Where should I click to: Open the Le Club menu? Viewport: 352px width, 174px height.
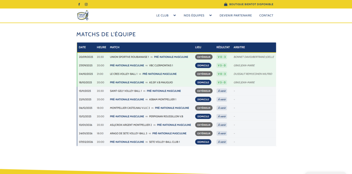click(162, 15)
